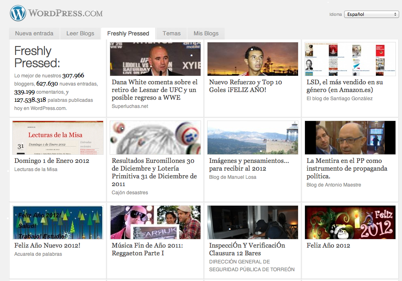Switch to the Nueva entrada tab
Image resolution: width=402 pixels, height=281 pixels.
(34, 33)
